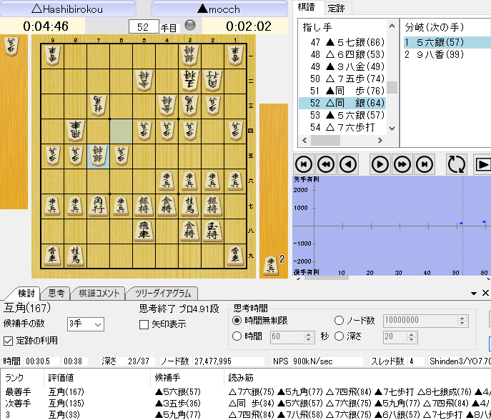The height and width of the screenshot is (420, 491).
Task: Jump to the first move of the game
Action: pos(304,164)
